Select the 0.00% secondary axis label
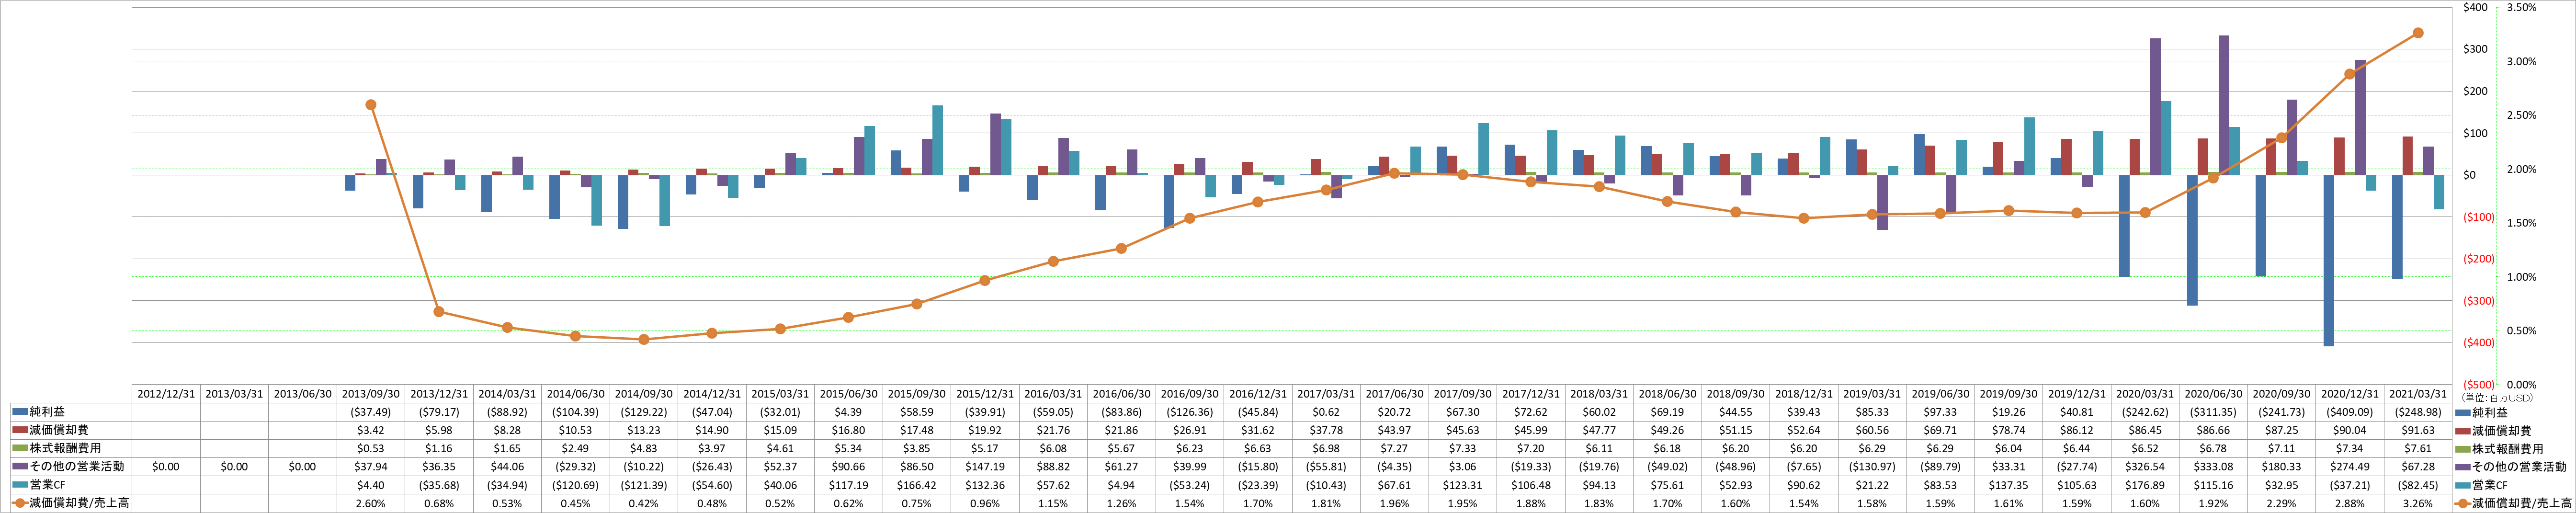The image size is (2576, 513). click(x=2522, y=385)
